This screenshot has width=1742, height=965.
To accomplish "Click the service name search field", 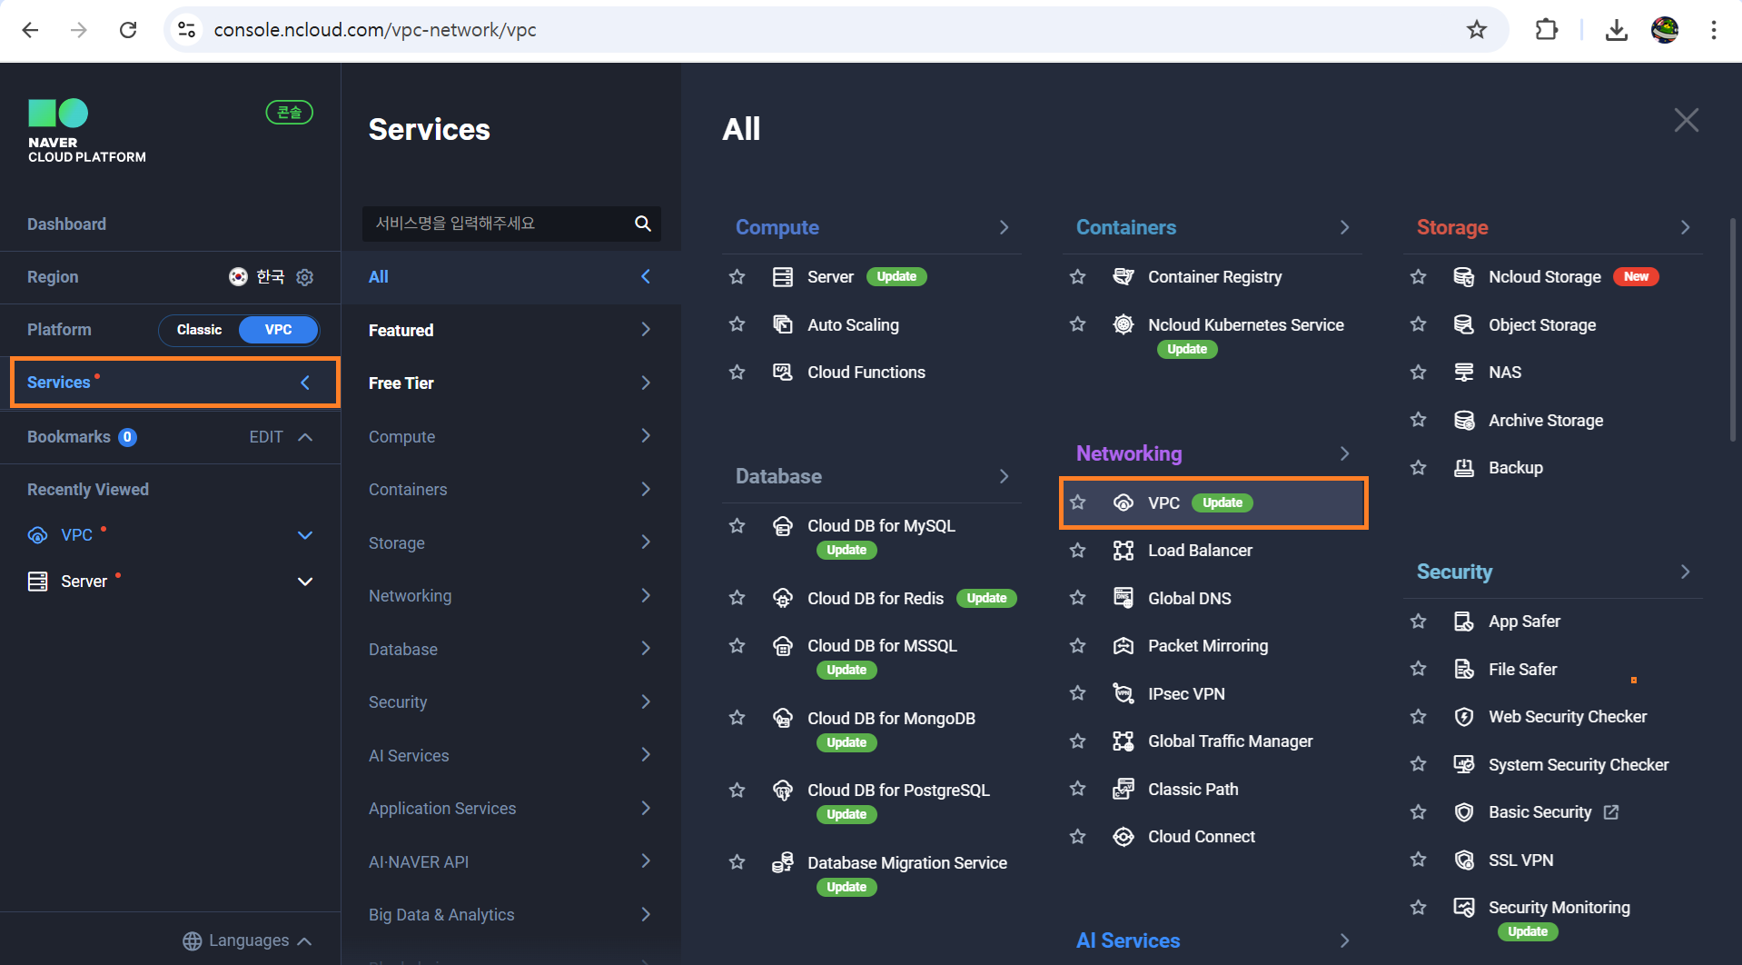I will tap(510, 224).
